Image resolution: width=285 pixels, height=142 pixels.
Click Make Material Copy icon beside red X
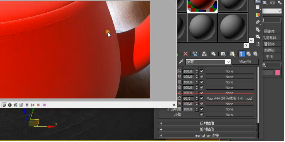pos(195,54)
